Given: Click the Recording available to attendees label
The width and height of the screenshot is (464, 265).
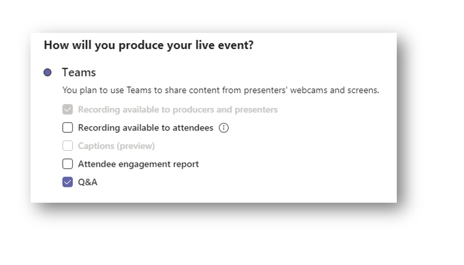Looking at the screenshot, I should 145,128.
